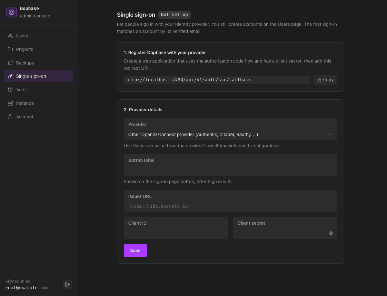Click the admin console subtitle
This screenshot has height=296, width=387.
point(35,16)
